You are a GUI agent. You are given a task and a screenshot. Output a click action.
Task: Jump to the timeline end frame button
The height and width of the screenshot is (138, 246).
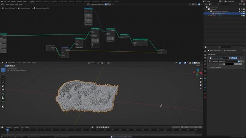[x=108, y=127]
